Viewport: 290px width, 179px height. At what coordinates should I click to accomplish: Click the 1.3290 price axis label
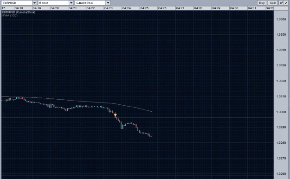pos(281,127)
